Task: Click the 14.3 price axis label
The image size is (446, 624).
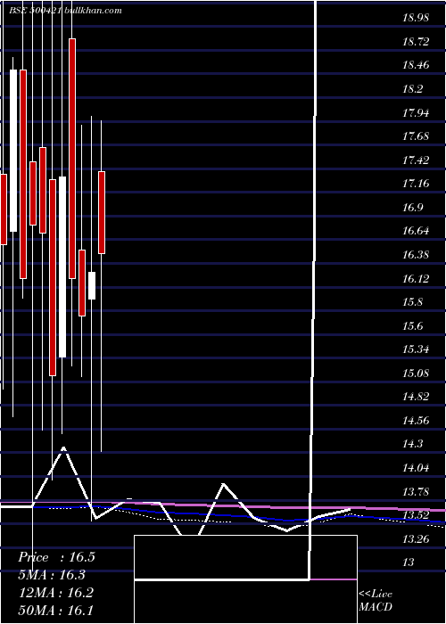Action: [x=412, y=444]
